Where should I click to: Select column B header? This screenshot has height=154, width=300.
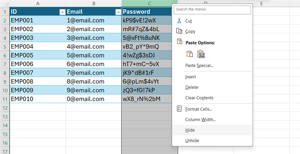coord(94,3)
